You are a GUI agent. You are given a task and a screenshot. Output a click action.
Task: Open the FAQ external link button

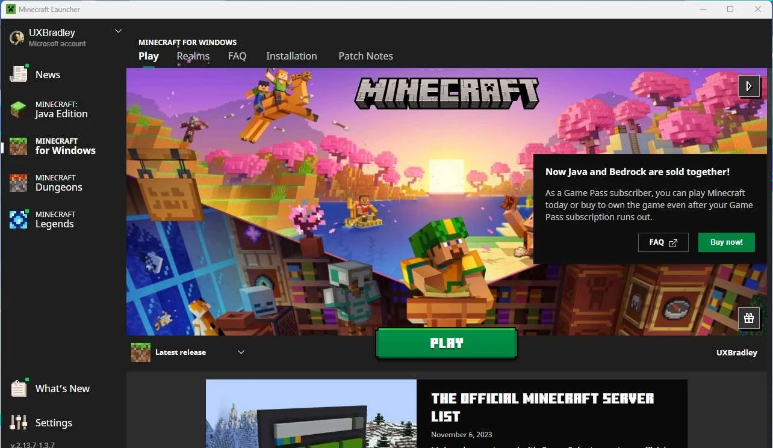(663, 242)
